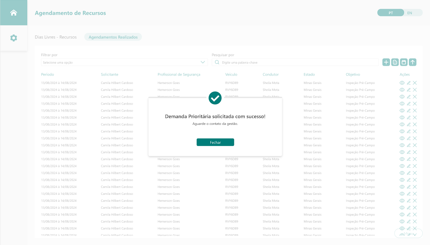Click the Ações column header

tap(405, 74)
